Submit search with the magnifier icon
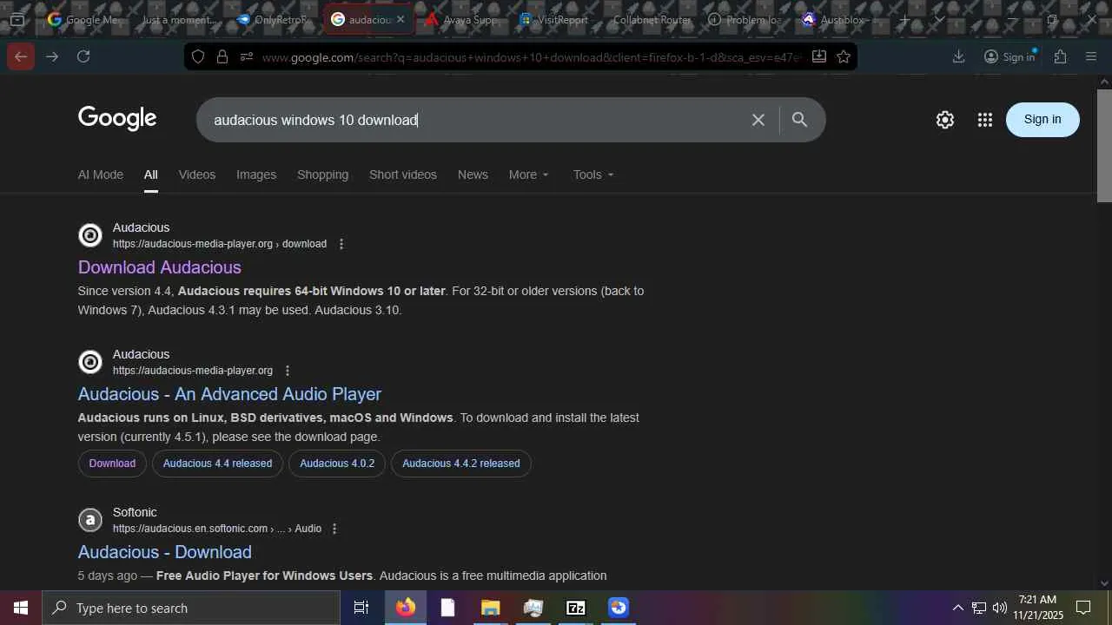Viewport: 1112px width, 625px height. [799, 120]
